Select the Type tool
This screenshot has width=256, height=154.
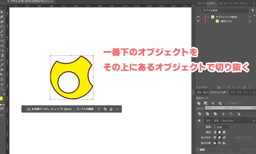point(2,36)
